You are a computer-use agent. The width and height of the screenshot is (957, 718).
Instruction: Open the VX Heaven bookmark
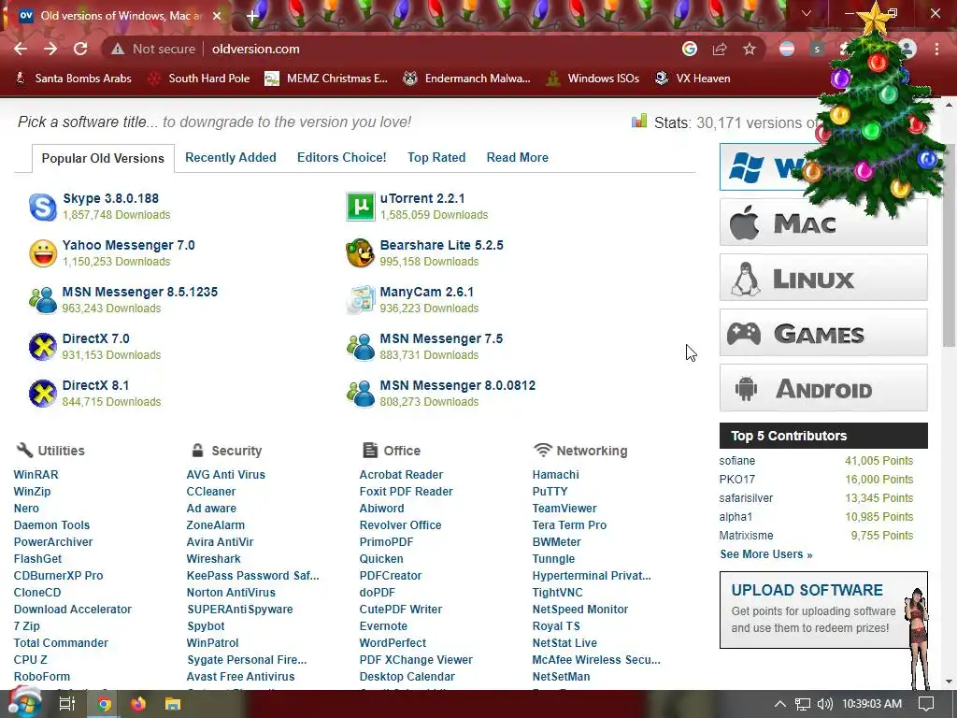[x=693, y=79]
